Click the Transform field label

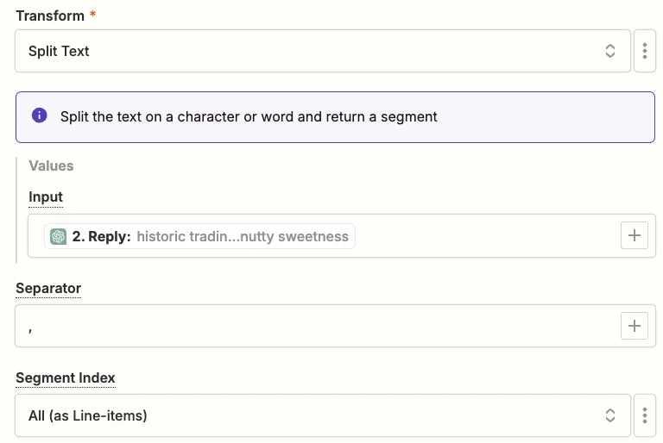(x=50, y=16)
